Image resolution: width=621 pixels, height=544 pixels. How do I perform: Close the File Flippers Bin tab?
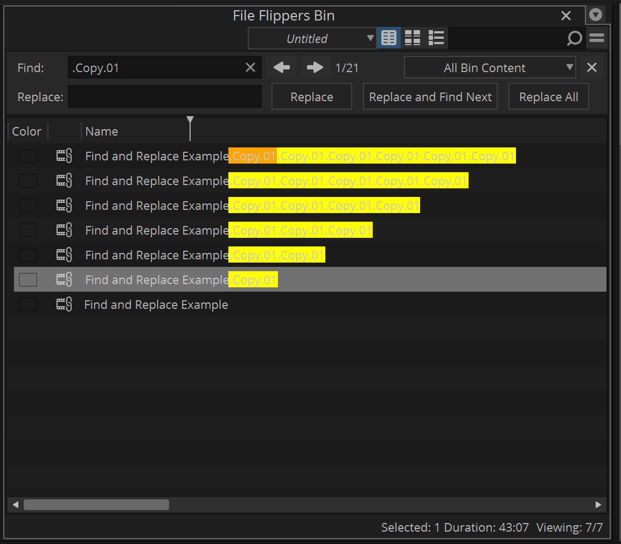click(566, 16)
